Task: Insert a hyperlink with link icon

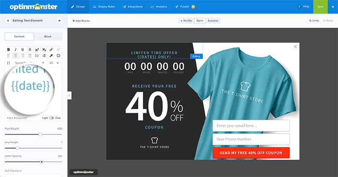Action: 51,50
